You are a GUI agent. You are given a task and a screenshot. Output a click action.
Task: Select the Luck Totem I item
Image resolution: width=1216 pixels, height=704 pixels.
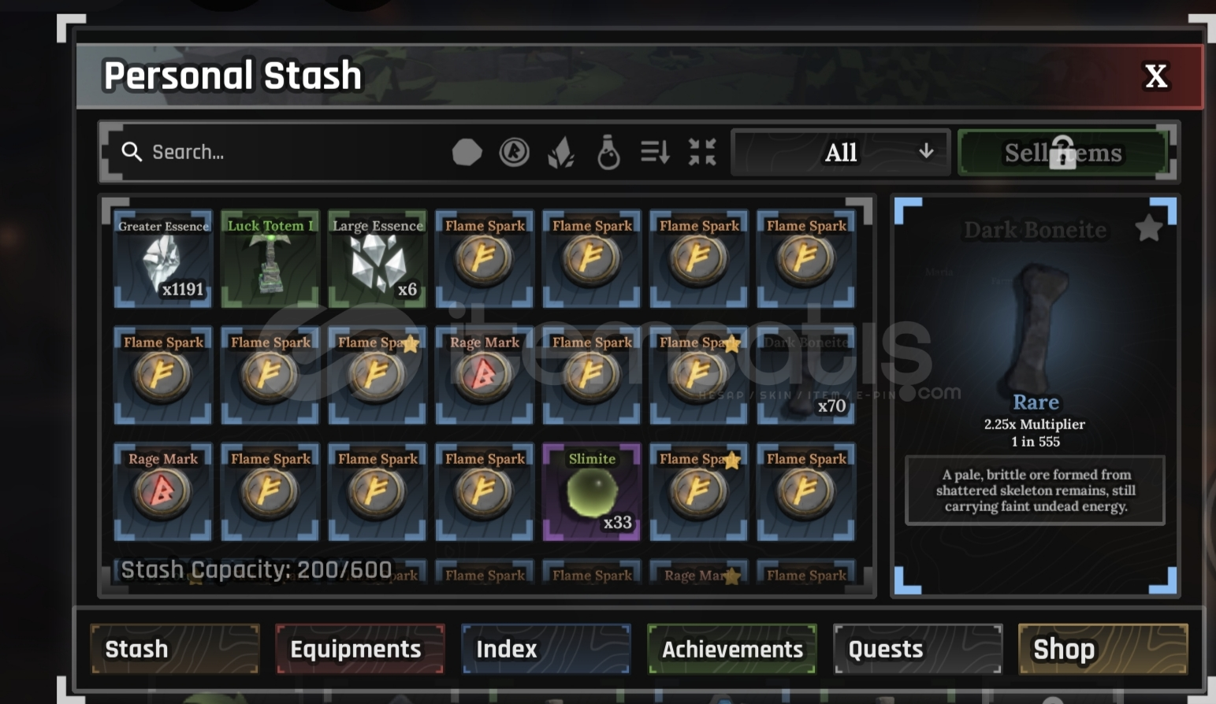[x=270, y=258]
